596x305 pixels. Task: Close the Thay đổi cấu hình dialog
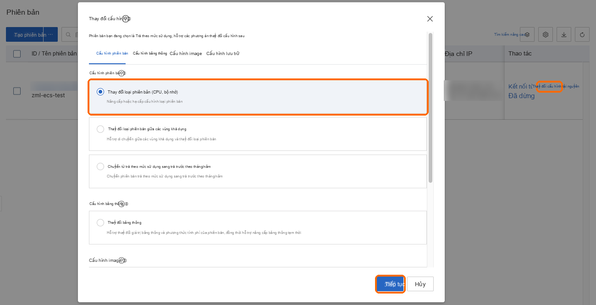tap(430, 19)
